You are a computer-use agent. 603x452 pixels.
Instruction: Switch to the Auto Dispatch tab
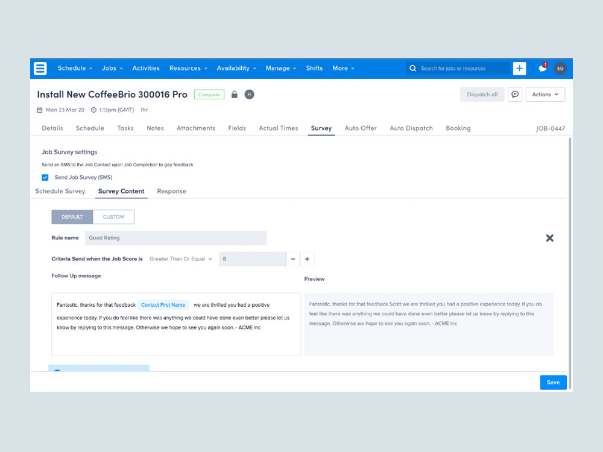coord(411,128)
